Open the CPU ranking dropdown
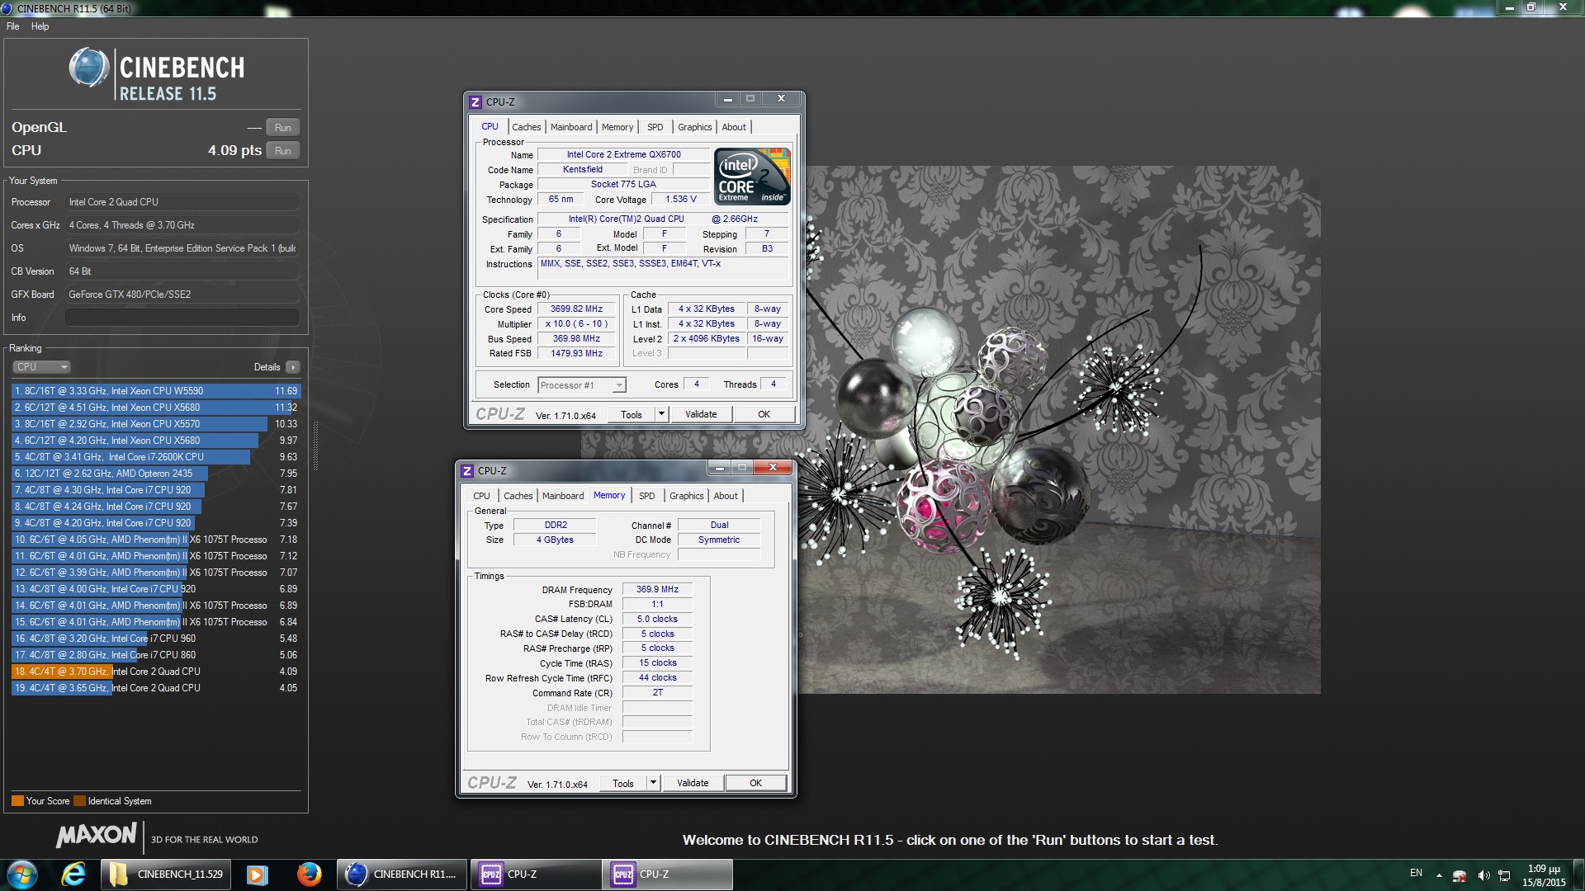 pos(41,367)
